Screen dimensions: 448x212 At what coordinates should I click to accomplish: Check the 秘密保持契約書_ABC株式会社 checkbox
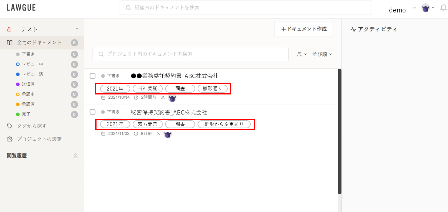[93, 112]
